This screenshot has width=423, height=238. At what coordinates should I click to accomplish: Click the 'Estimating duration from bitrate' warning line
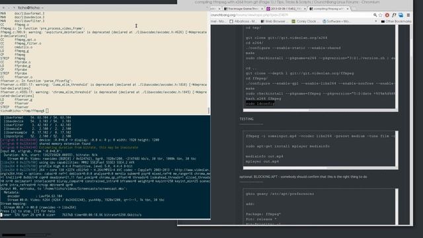(89, 147)
